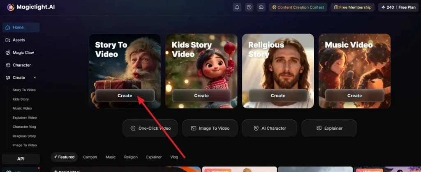The width and height of the screenshot is (421, 172).
Task: Click the One-Click Video reel icon
Action: pos(133,128)
